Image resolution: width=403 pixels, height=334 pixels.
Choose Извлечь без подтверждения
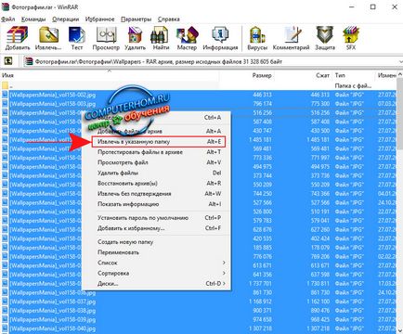tap(156, 194)
